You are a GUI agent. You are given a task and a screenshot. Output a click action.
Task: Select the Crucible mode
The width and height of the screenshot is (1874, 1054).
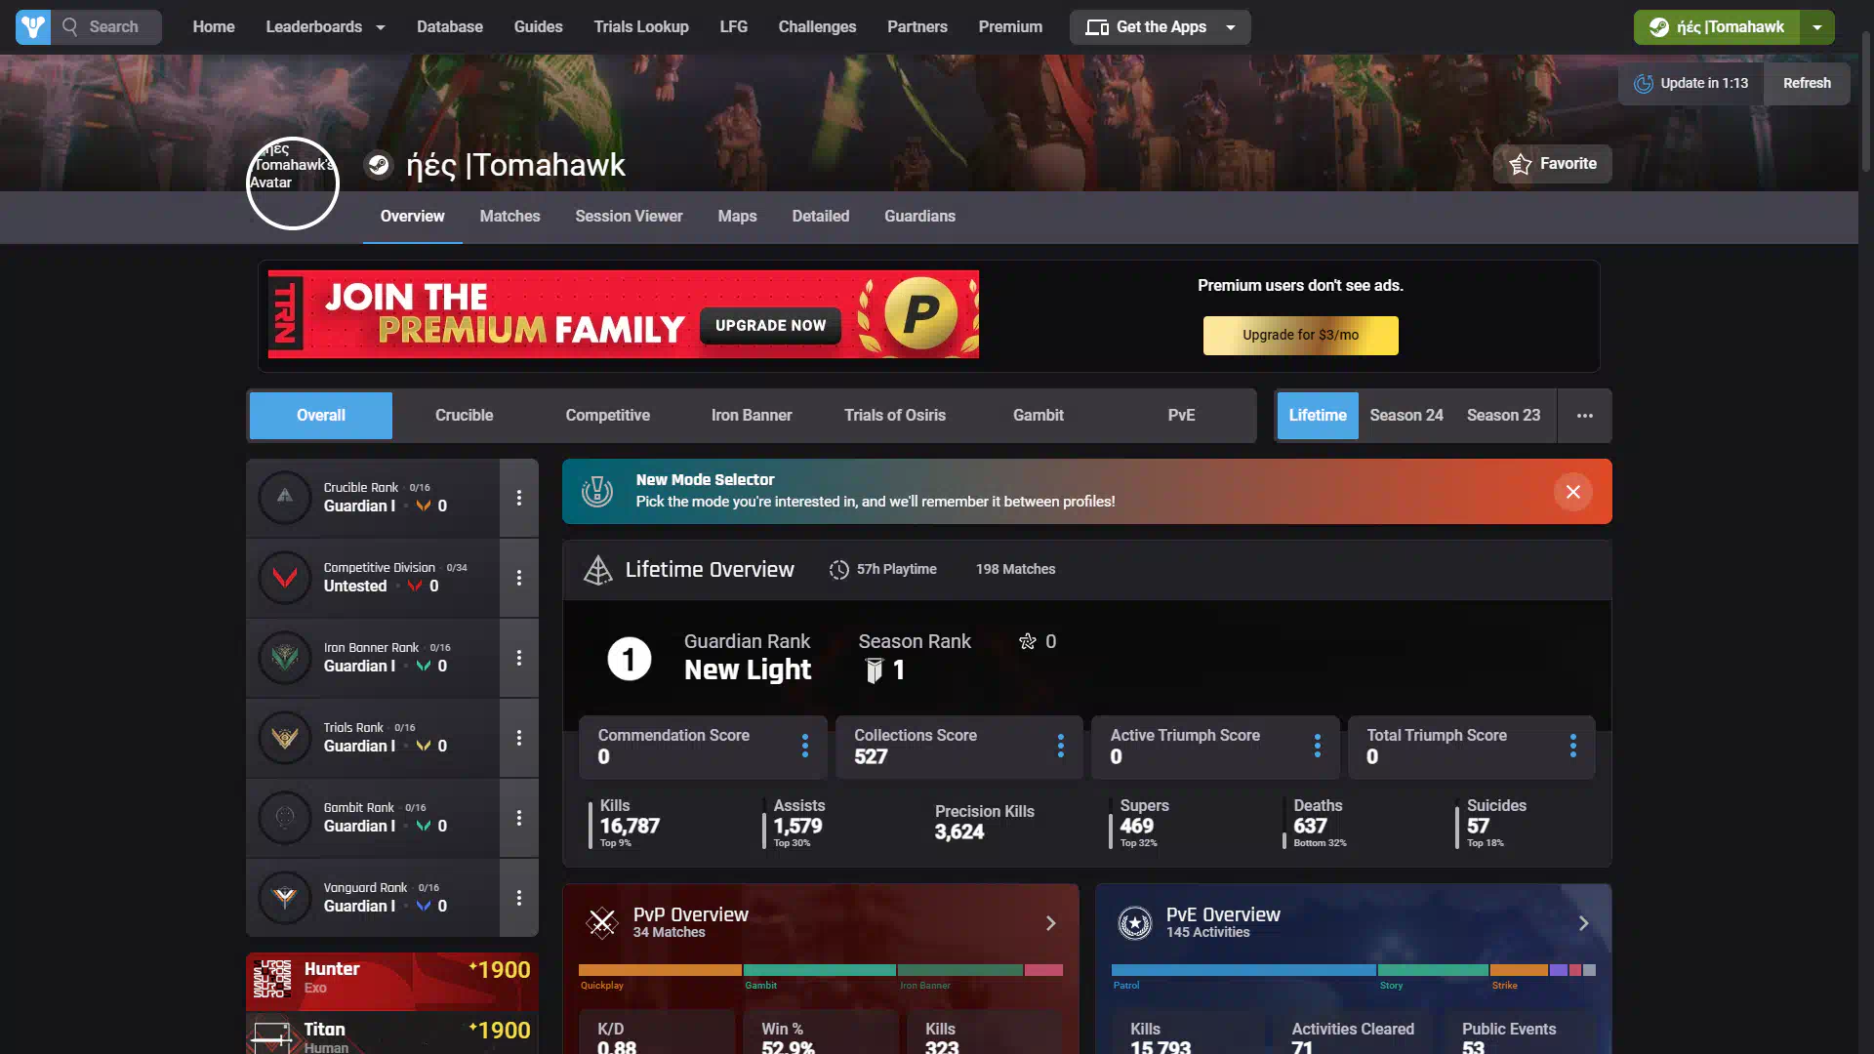pos(465,416)
